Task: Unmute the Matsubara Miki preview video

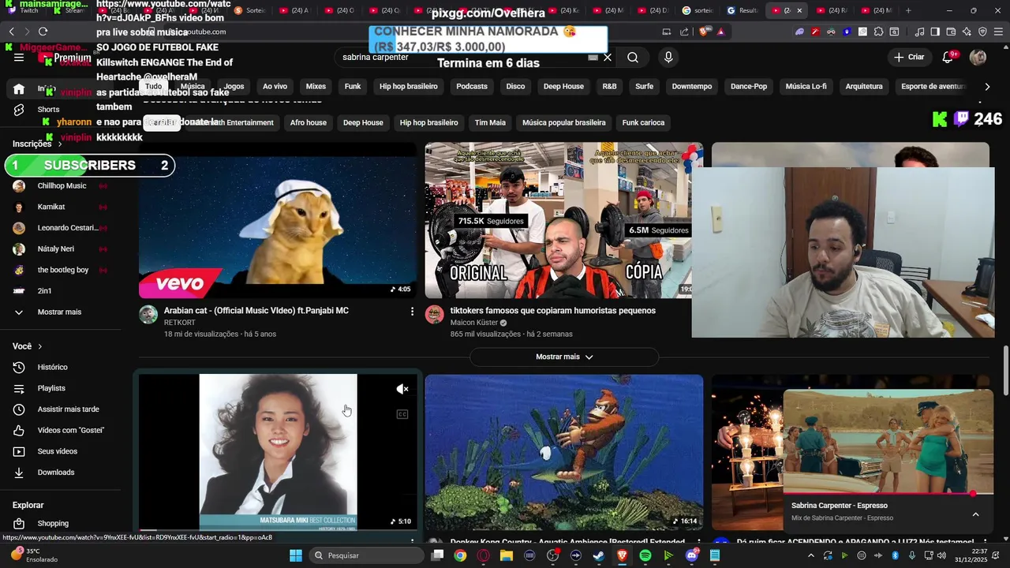Action: click(402, 389)
